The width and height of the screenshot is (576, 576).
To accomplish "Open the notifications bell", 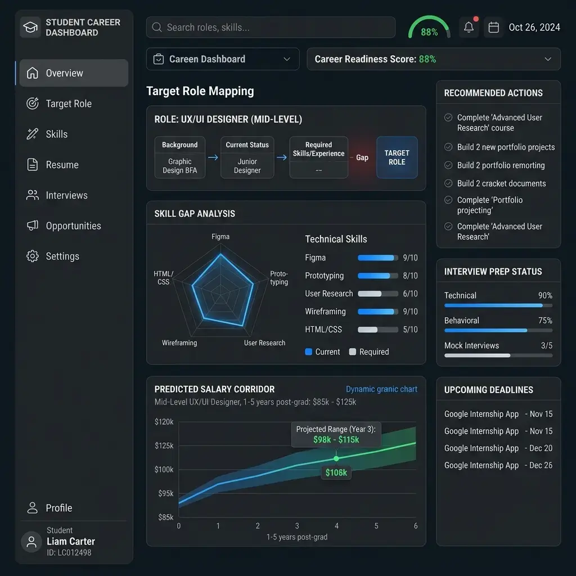I will pos(469,27).
